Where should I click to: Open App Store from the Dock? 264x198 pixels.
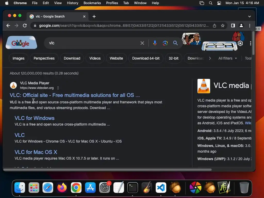90,187
